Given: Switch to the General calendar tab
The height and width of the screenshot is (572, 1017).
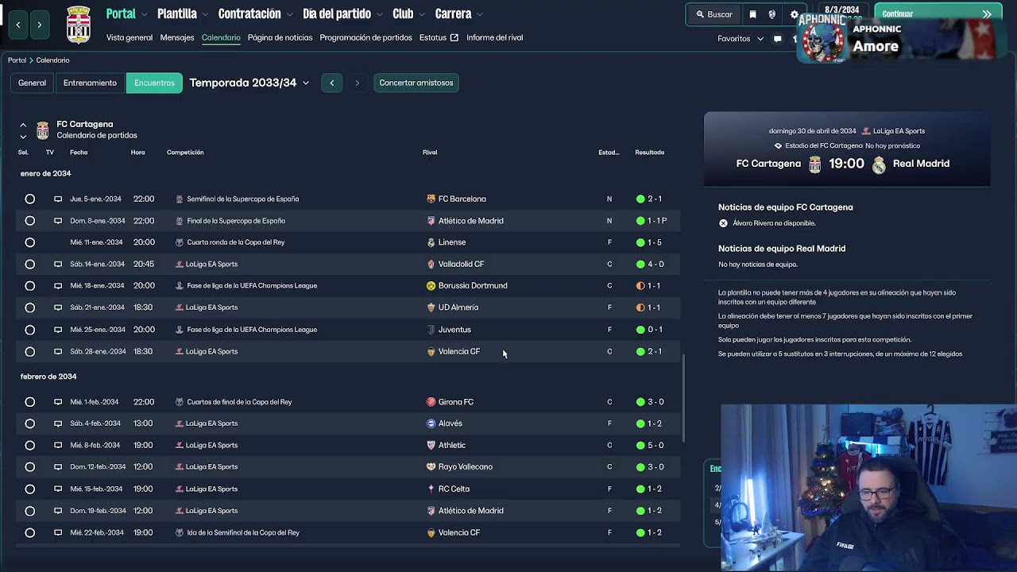Looking at the screenshot, I should [x=32, y=83].
